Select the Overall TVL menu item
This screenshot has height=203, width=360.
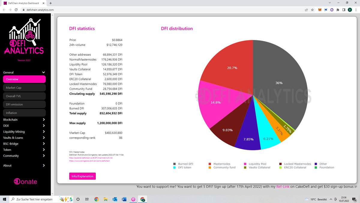pos(24,96)
